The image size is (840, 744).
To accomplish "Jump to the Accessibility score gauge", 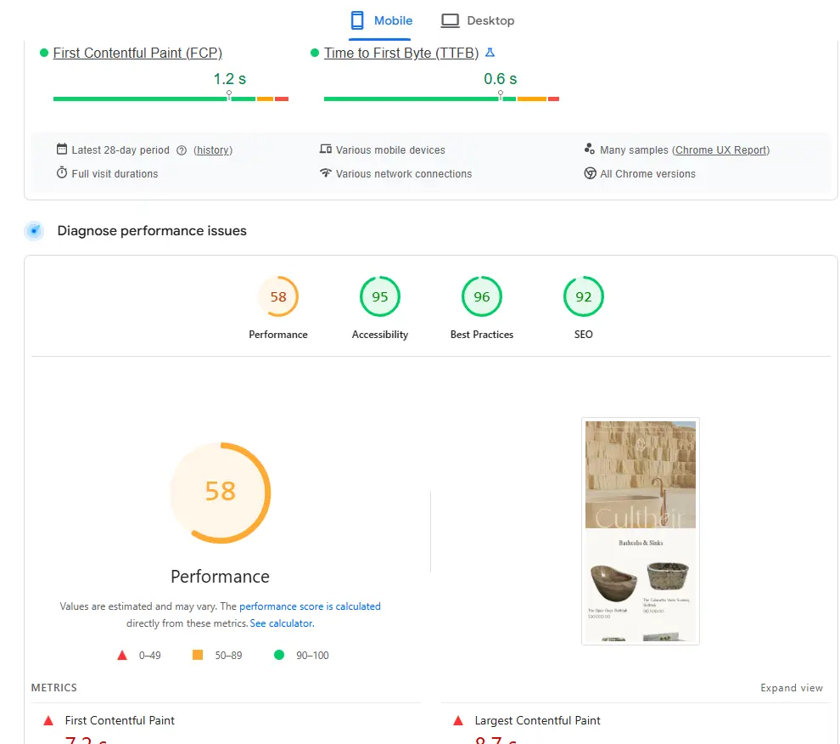I will (x=380, y=297).
